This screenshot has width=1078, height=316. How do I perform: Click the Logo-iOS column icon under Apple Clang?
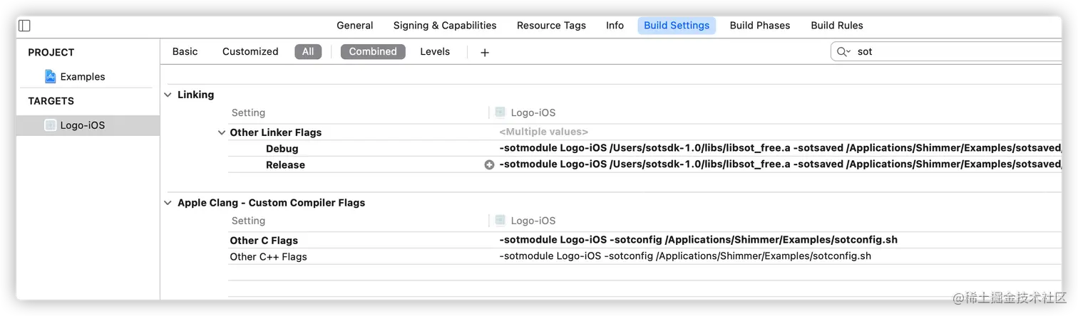point(500,221)
